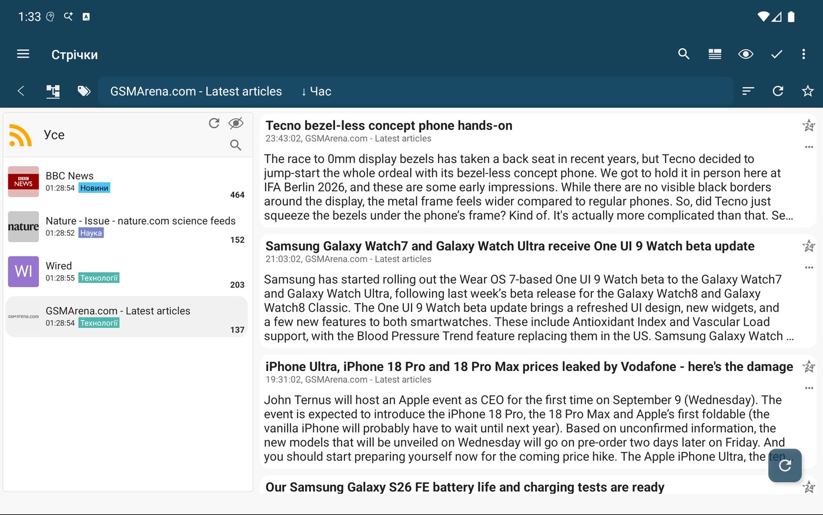Check the cellular signal status icon

777,16
